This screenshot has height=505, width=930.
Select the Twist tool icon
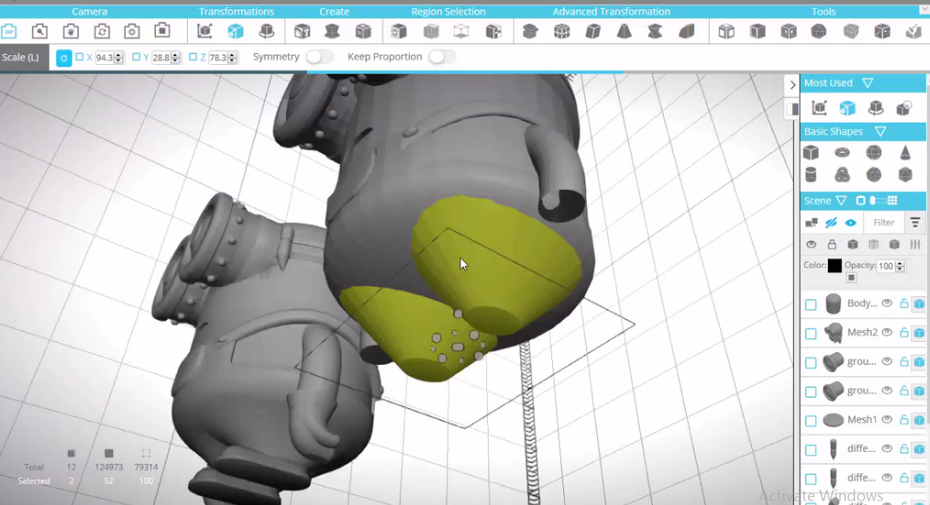tap(655, 31)
